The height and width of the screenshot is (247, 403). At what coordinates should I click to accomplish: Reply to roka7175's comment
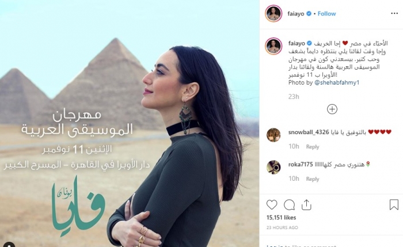(312, 179)
